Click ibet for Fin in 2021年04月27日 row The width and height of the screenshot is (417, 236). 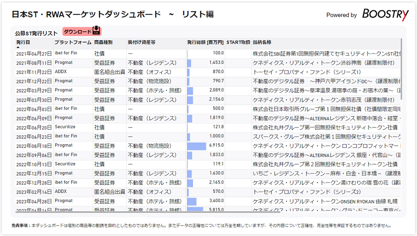66,53
